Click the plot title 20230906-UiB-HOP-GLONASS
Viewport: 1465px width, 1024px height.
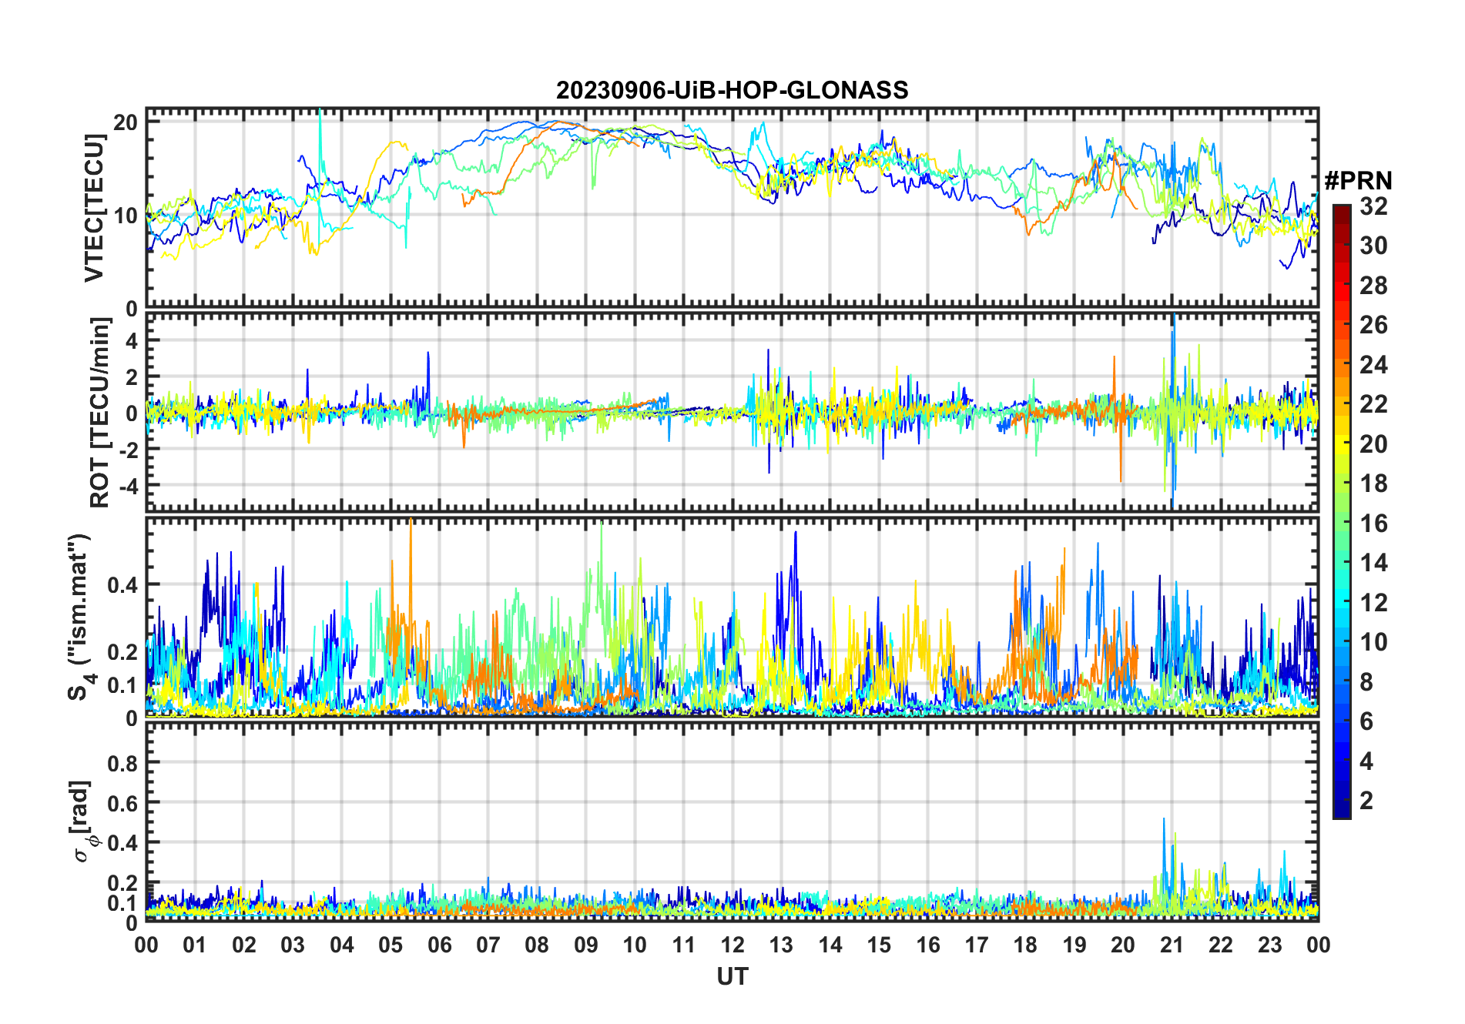pos(732,91)
